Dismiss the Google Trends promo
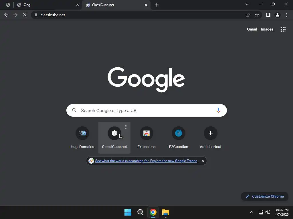The height and width of the screenshot is (219, 293). tap(203, 161)
